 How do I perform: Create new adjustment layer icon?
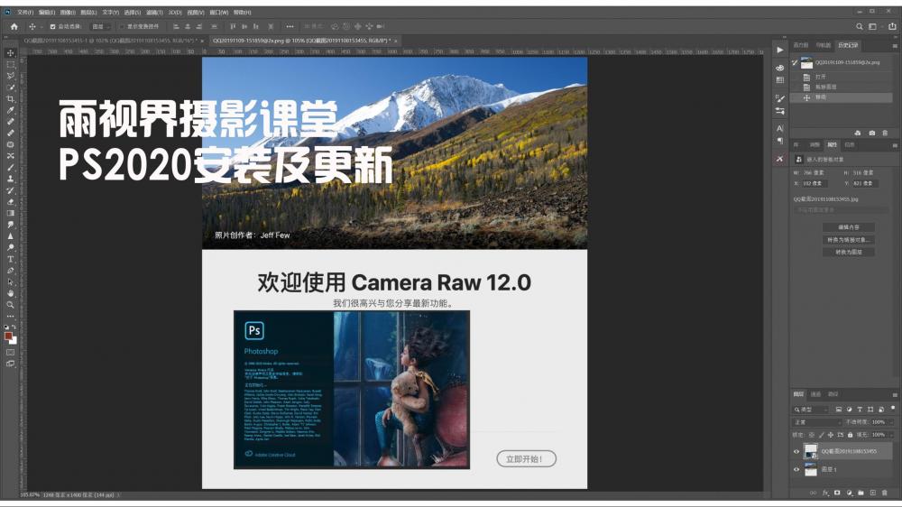[x=849, y=493]
